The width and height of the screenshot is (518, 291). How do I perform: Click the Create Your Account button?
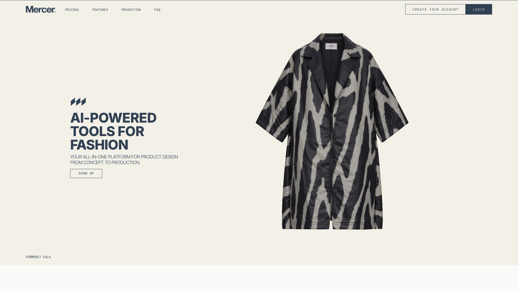[x=435, y=9]
